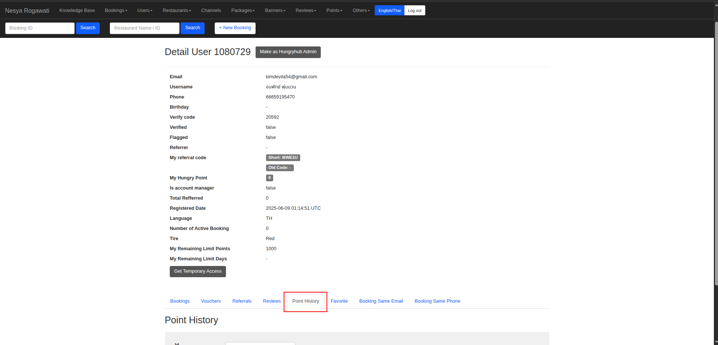
Task: Click the Log out button
Action: pyautogui.click(x=414, y=10)
